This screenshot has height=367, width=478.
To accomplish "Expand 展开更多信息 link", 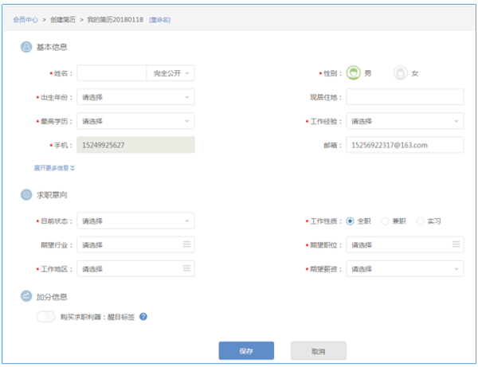I will (54, 168).
